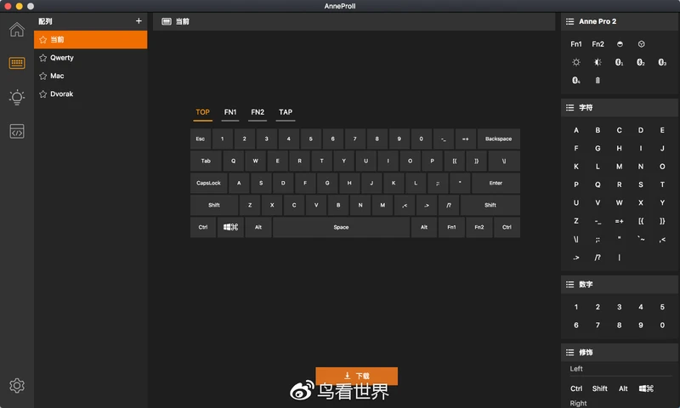Pick the half-filled circle icon in Anne Pro 2 panel
Image resolution: width=680 pixels, height=408 pixels.
[620, 44]
